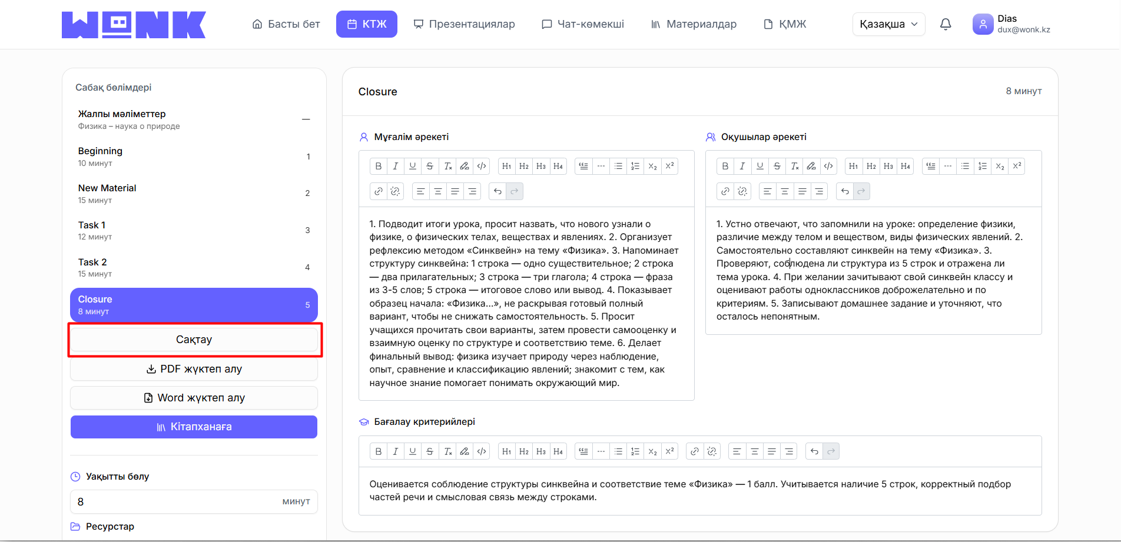Select italic in the student actions editor
This screenshot has height=542, width=1121.
click(742, 166)
